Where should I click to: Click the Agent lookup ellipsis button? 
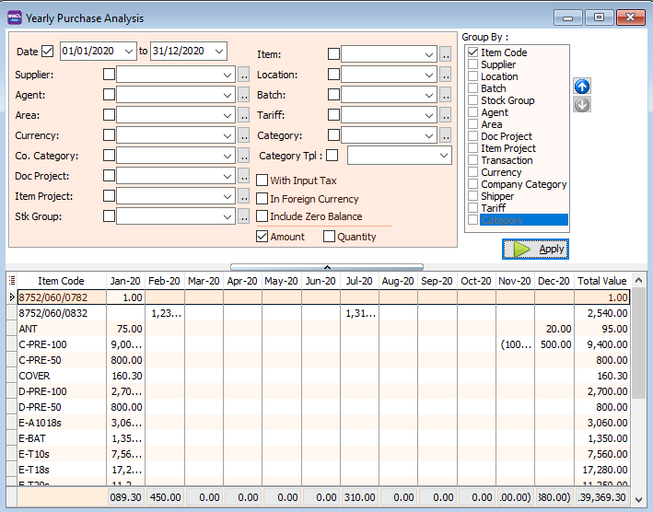(x=244, y=95)
